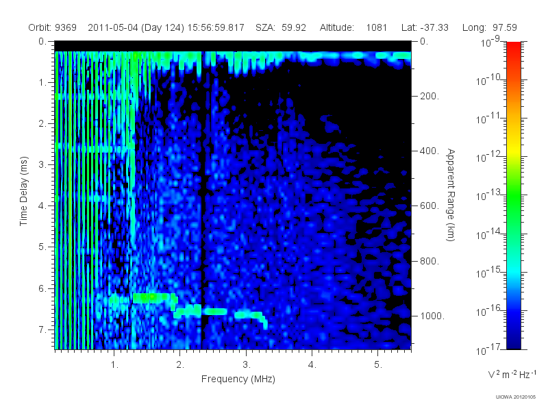Click the 10^-9 color scale label
Image resolution: width=548 pixels, height=411 pixels.
(490, 42)
